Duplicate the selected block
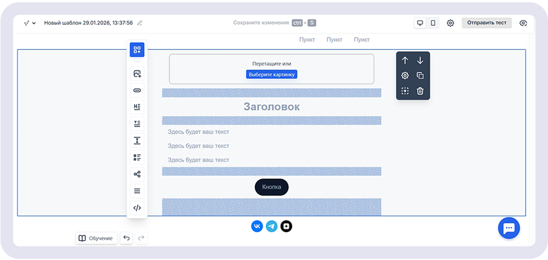 (421, 76)
